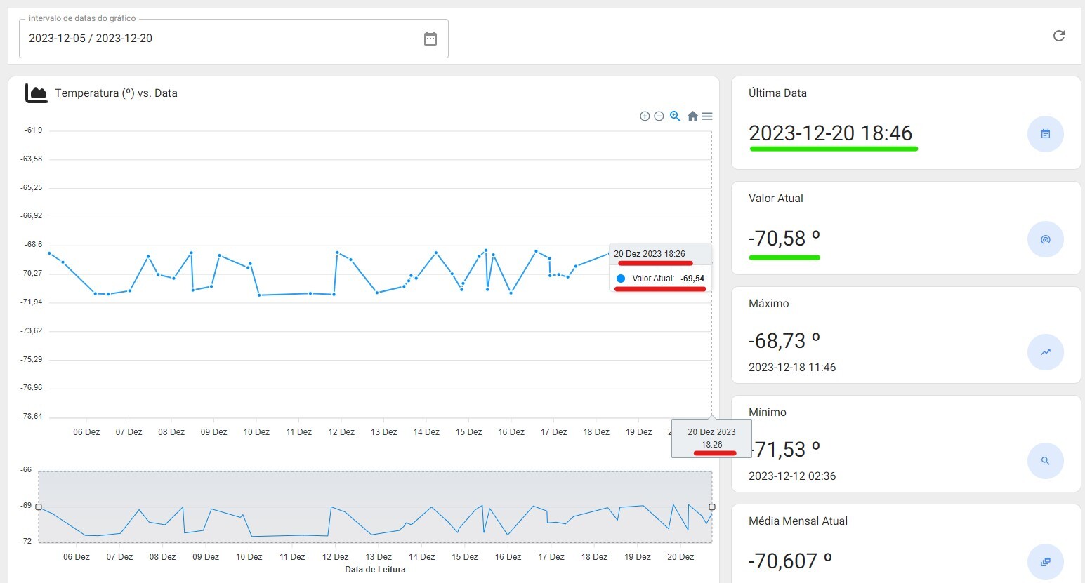The width and height of the screenshot is (1085, 583).
Task: Click the Máximo trend icon button
Action: tap(1045, 352)
